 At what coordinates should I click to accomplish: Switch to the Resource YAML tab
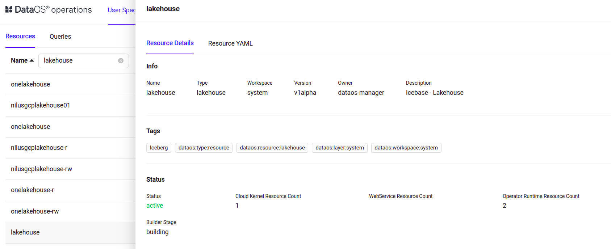click(x=230, y=43)
